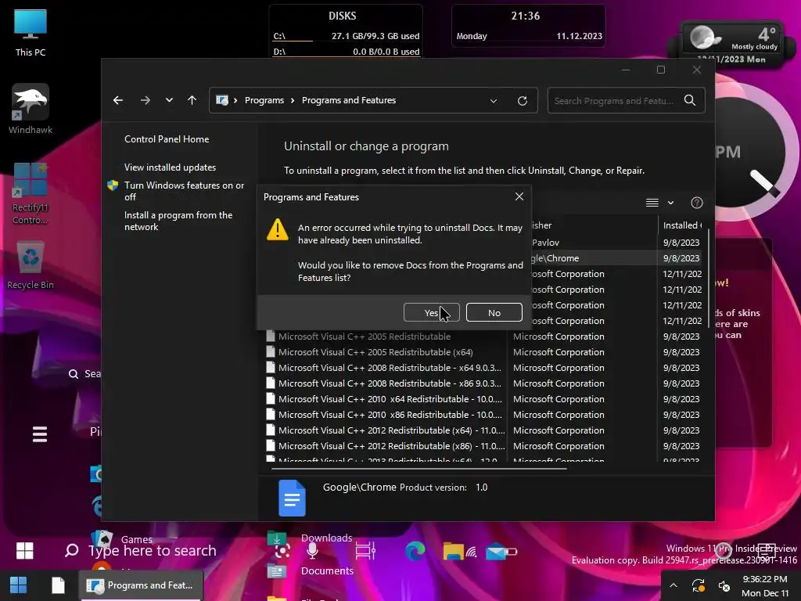Image resolution: width=801 pixels, height=601 pixels.
Task: Click the search magnifier icon
Action: (x=690, y=100)
